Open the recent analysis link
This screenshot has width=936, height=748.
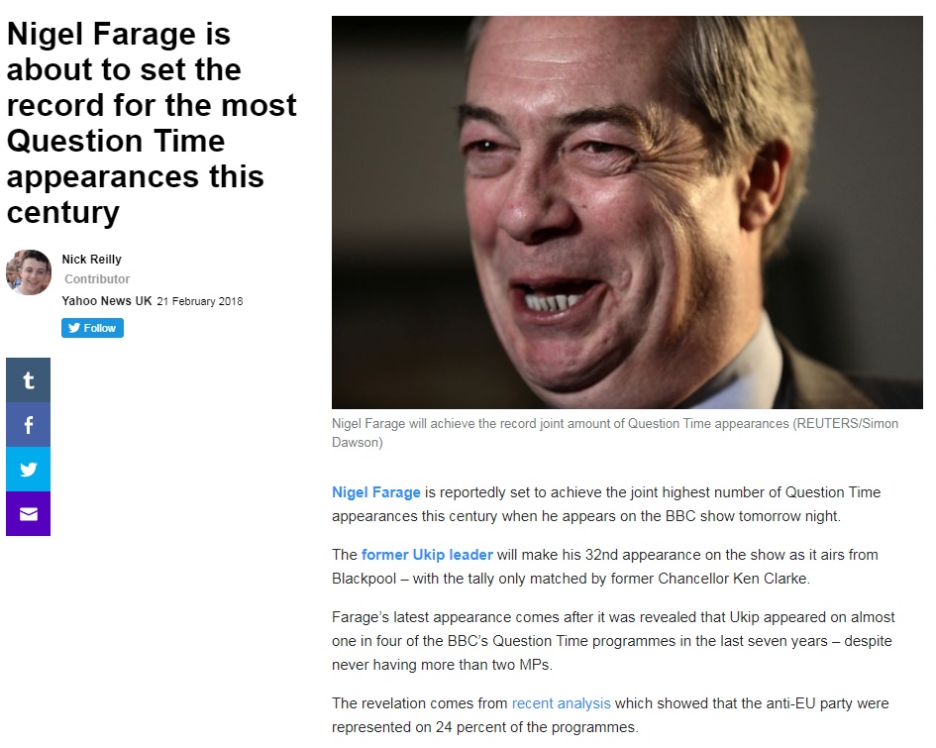[x=562, y=703]
